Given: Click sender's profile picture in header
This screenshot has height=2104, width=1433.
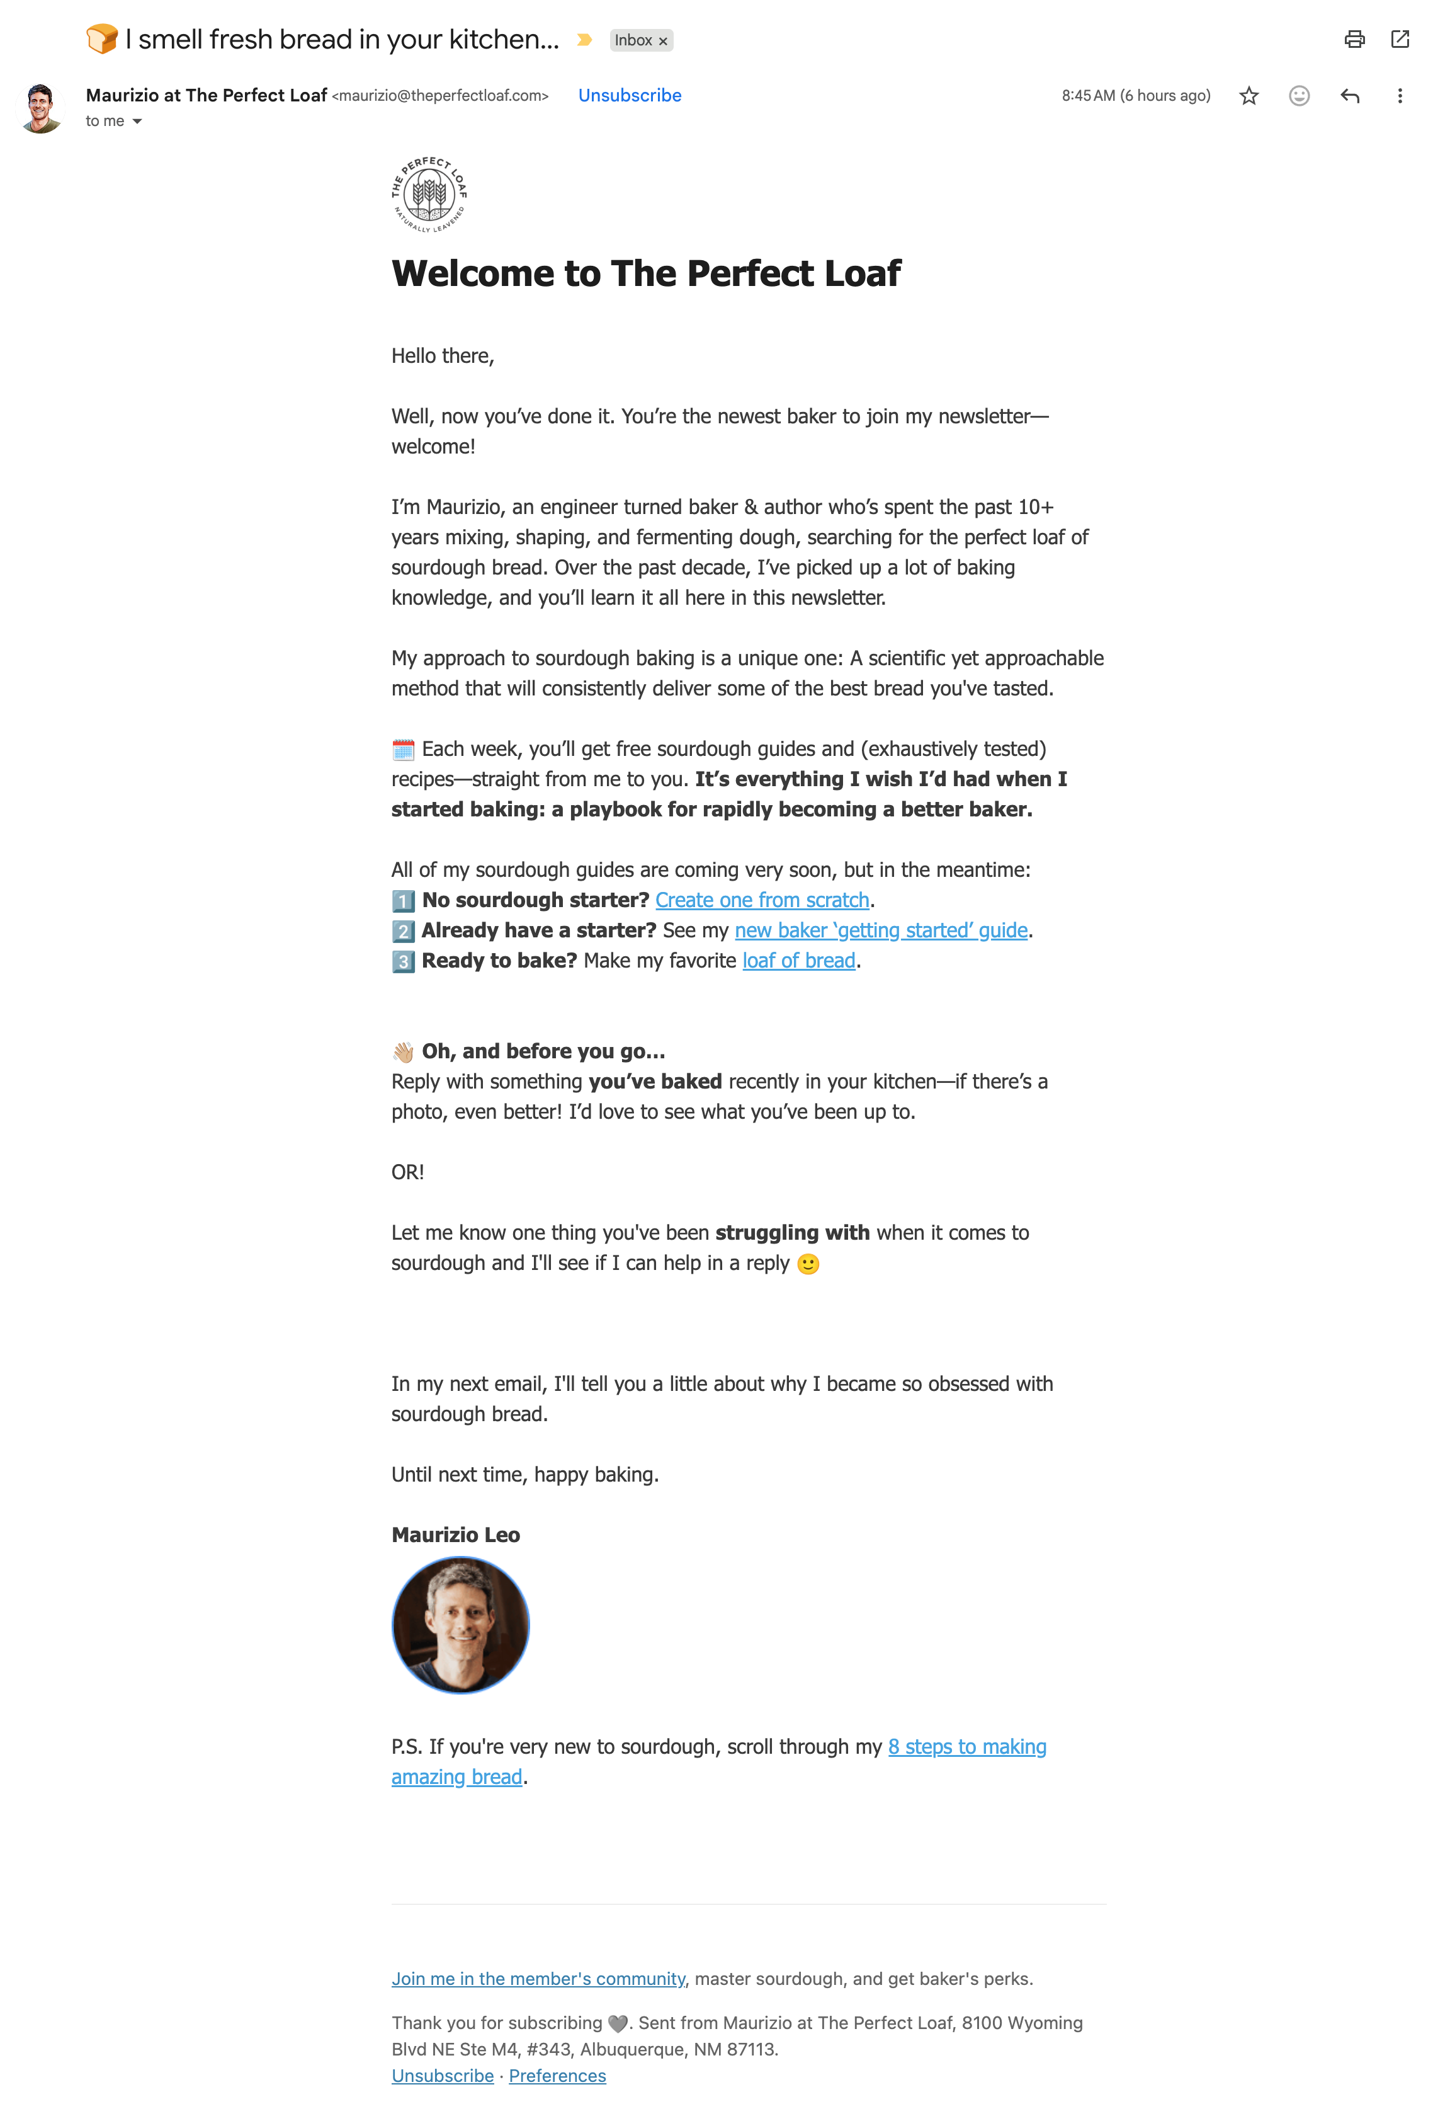Looking at the screenshot, I should (x=41, y=108).
